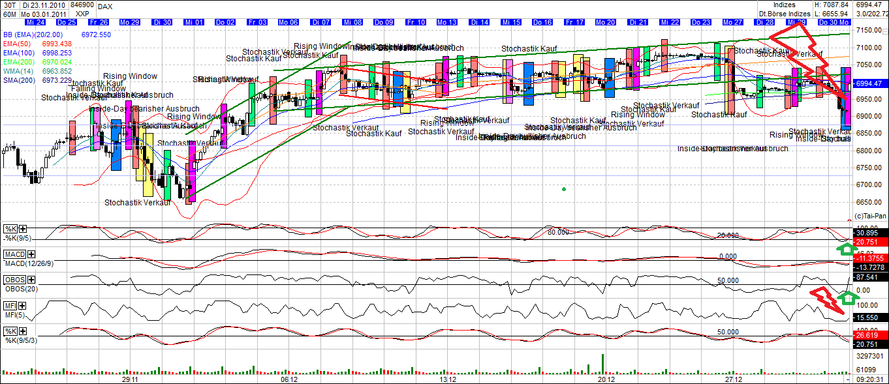Select the OBOS panel label box

point(14,280)
